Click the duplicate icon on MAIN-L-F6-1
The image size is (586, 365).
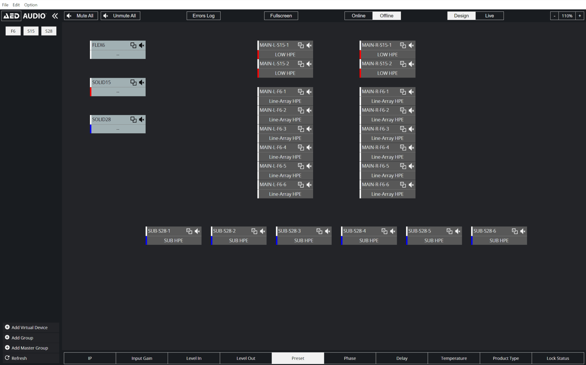coord(301,92)
